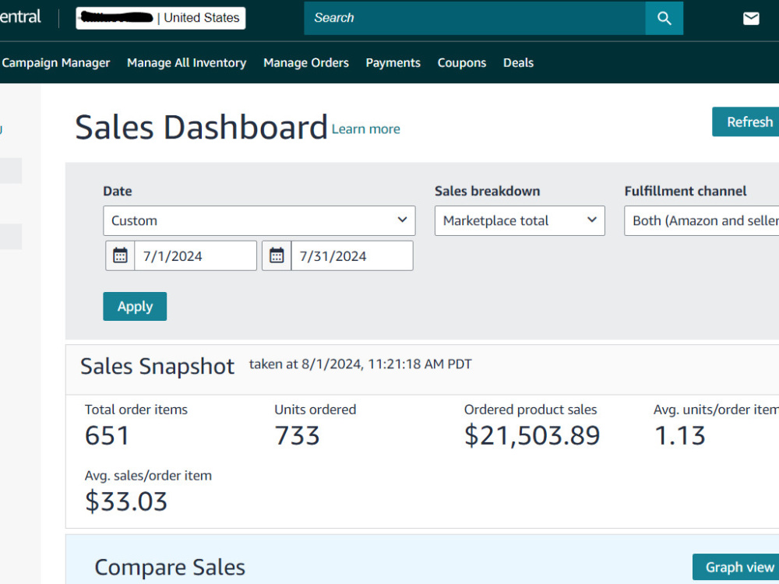Click the Refresh button
Screen dimensions: 779x584
coord(746,121)
